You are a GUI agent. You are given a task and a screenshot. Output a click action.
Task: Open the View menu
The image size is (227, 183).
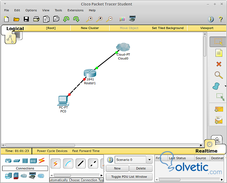tap(46, 10)
